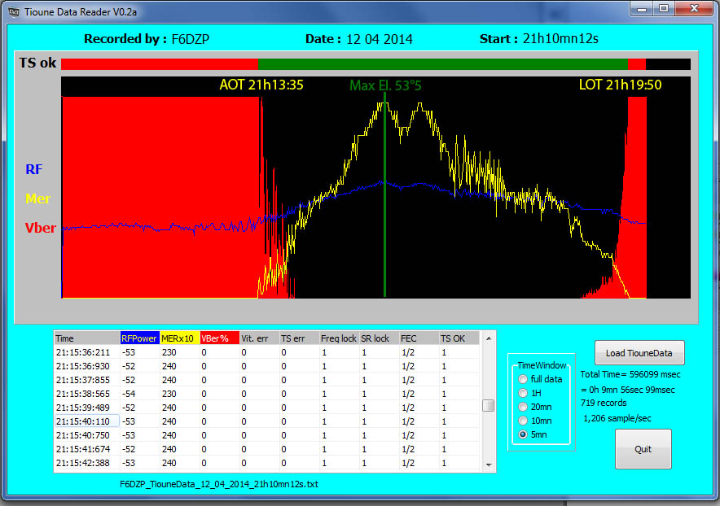Click the Max El. 53°5 label

[x=385, y=85]
